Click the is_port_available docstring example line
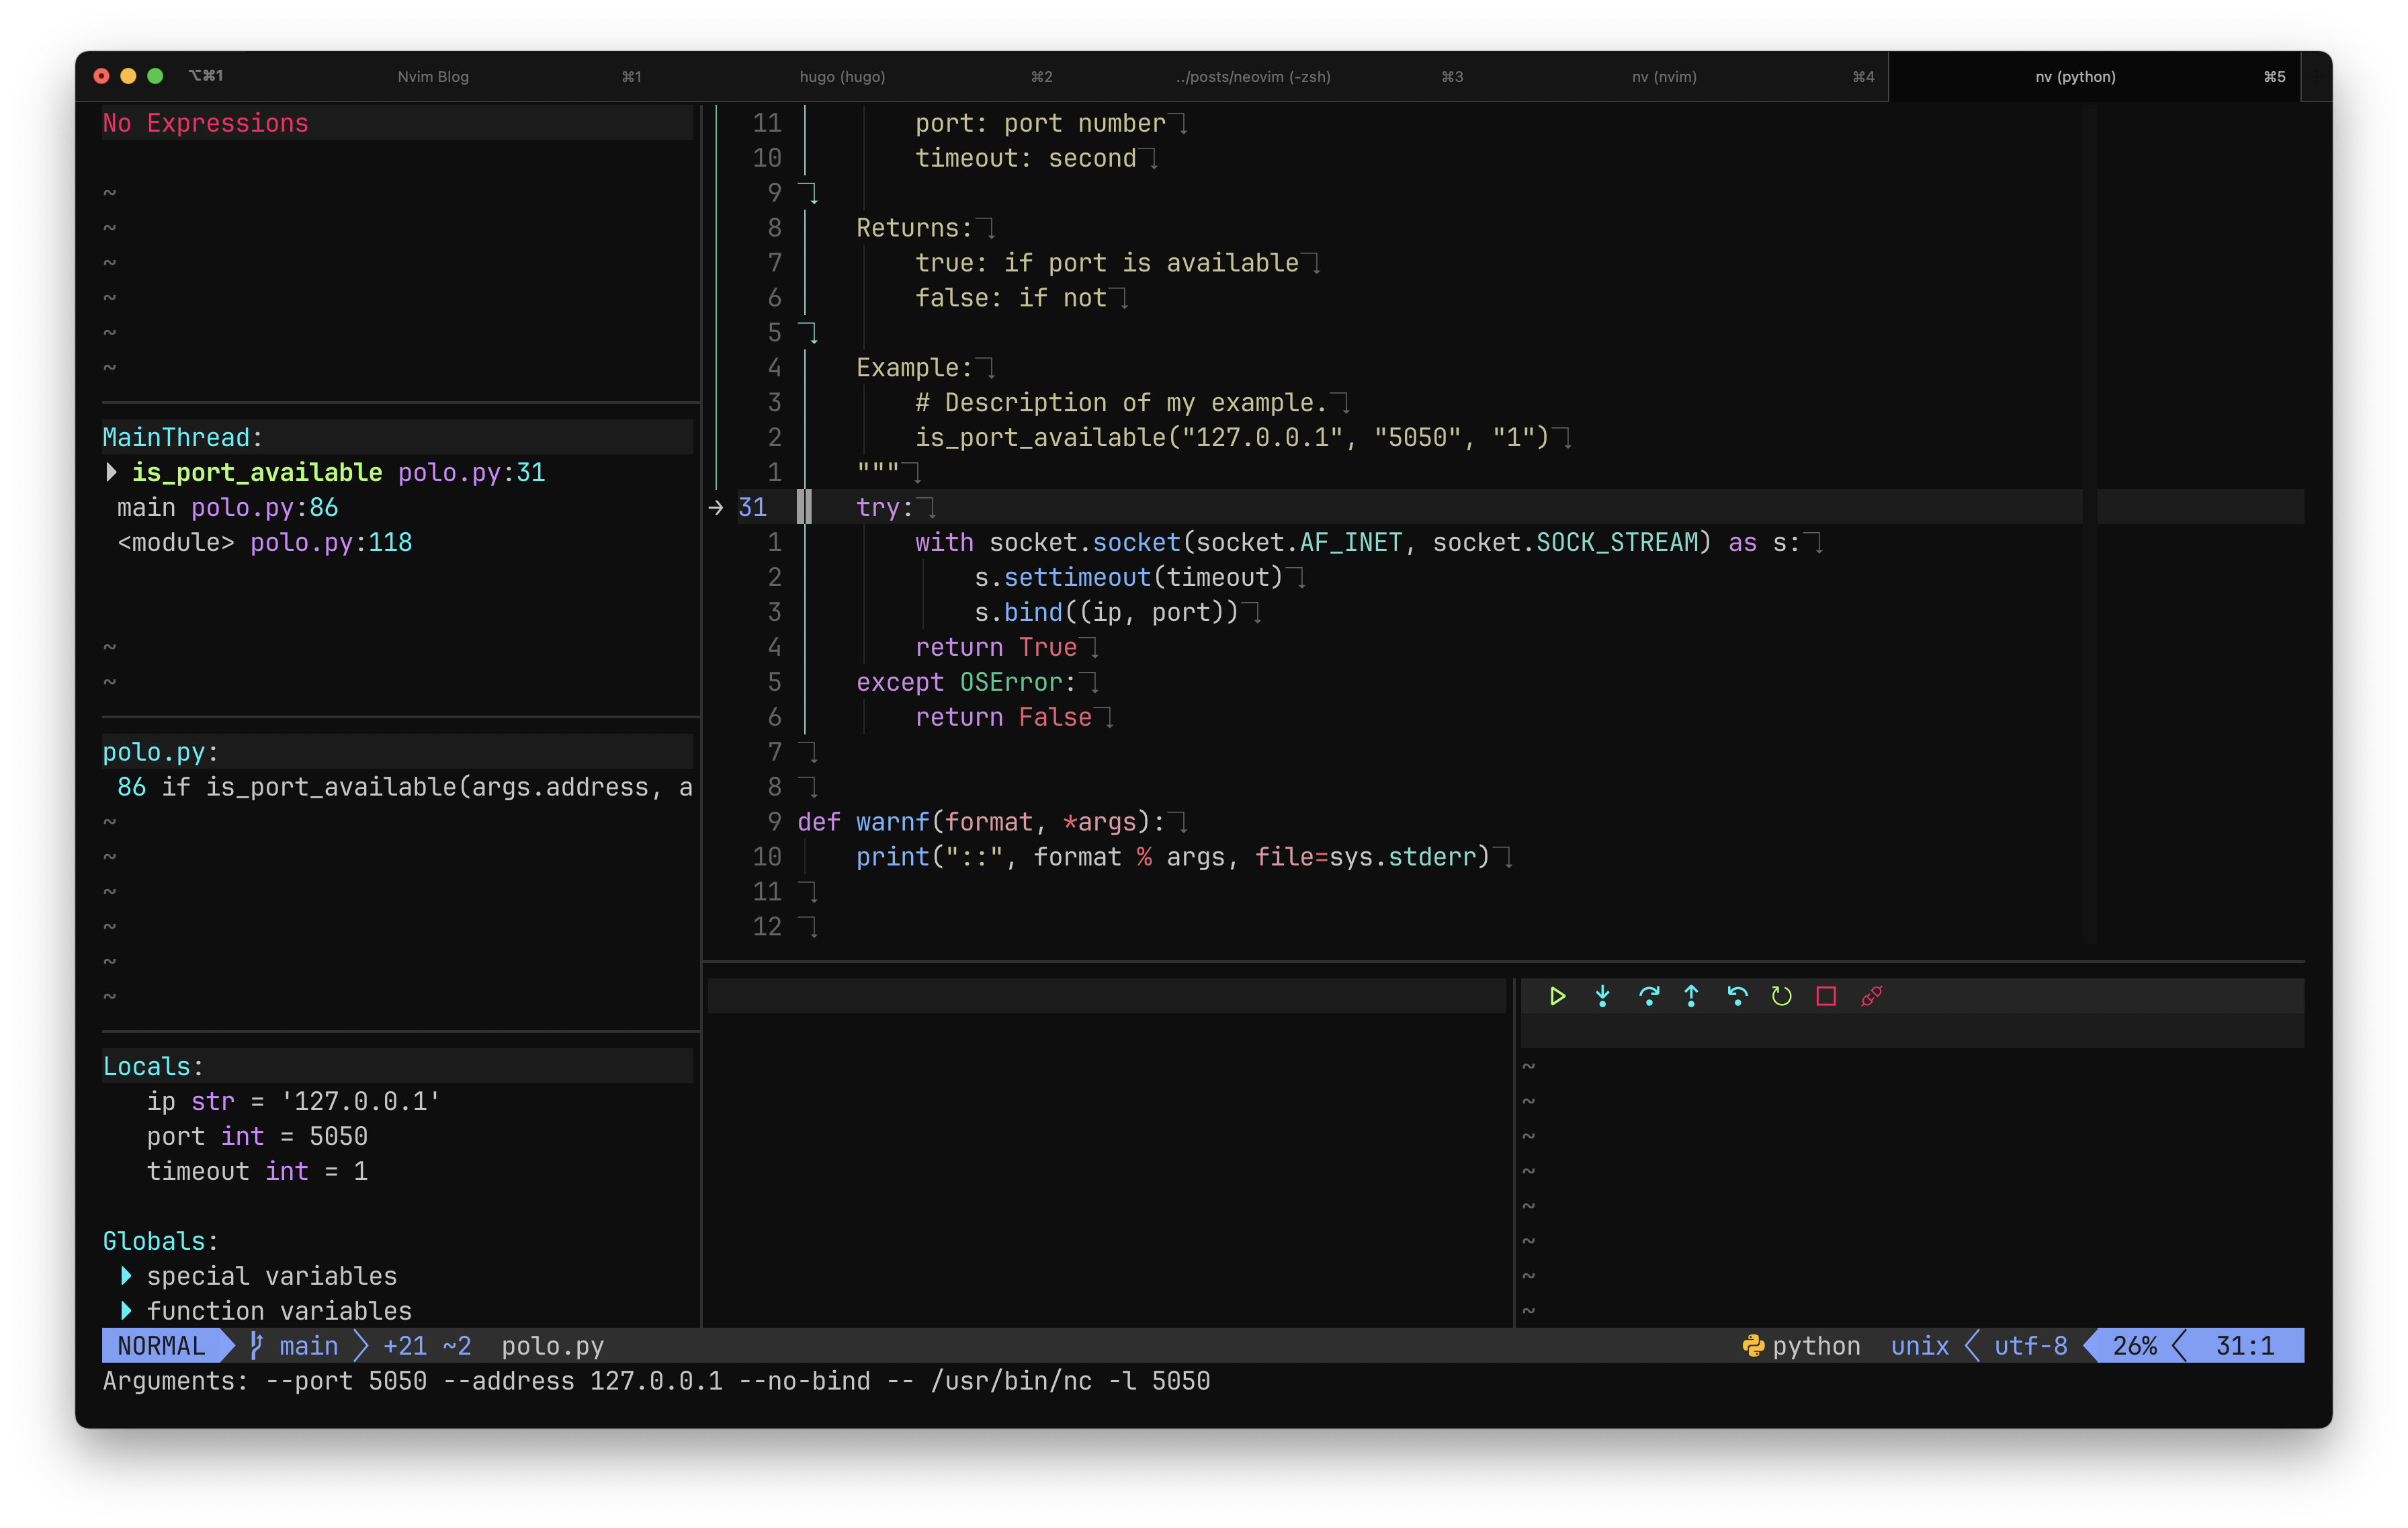Image resolution: width=2408 pixels, height=1528 pixels. coord(1232,438)
